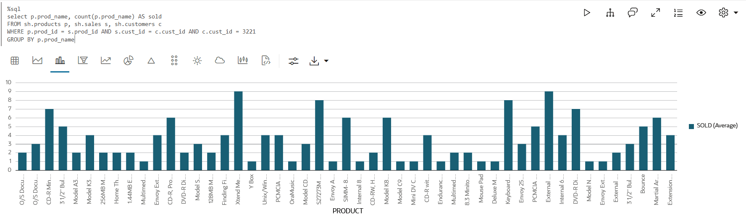Click the 'Internal 6...' axis label

coord(562,189)
